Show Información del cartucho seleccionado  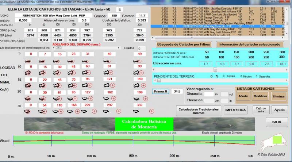click(250, 44)
